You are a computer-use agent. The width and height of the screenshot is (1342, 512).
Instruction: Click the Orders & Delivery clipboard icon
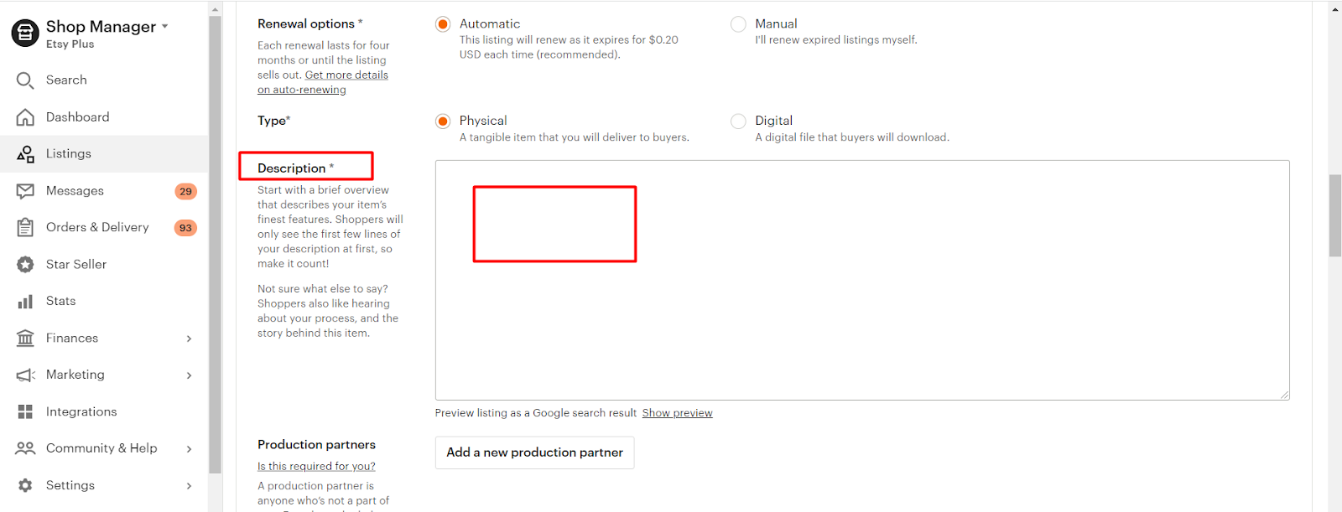tap(25, 227)
